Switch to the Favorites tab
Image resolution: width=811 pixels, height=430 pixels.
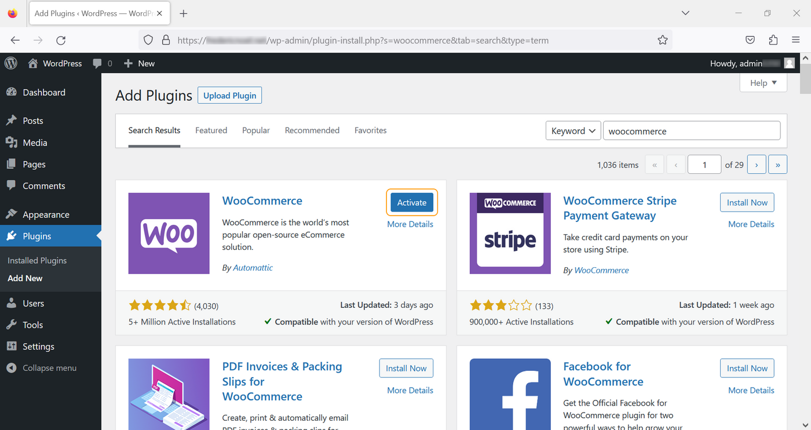(370, 130)
